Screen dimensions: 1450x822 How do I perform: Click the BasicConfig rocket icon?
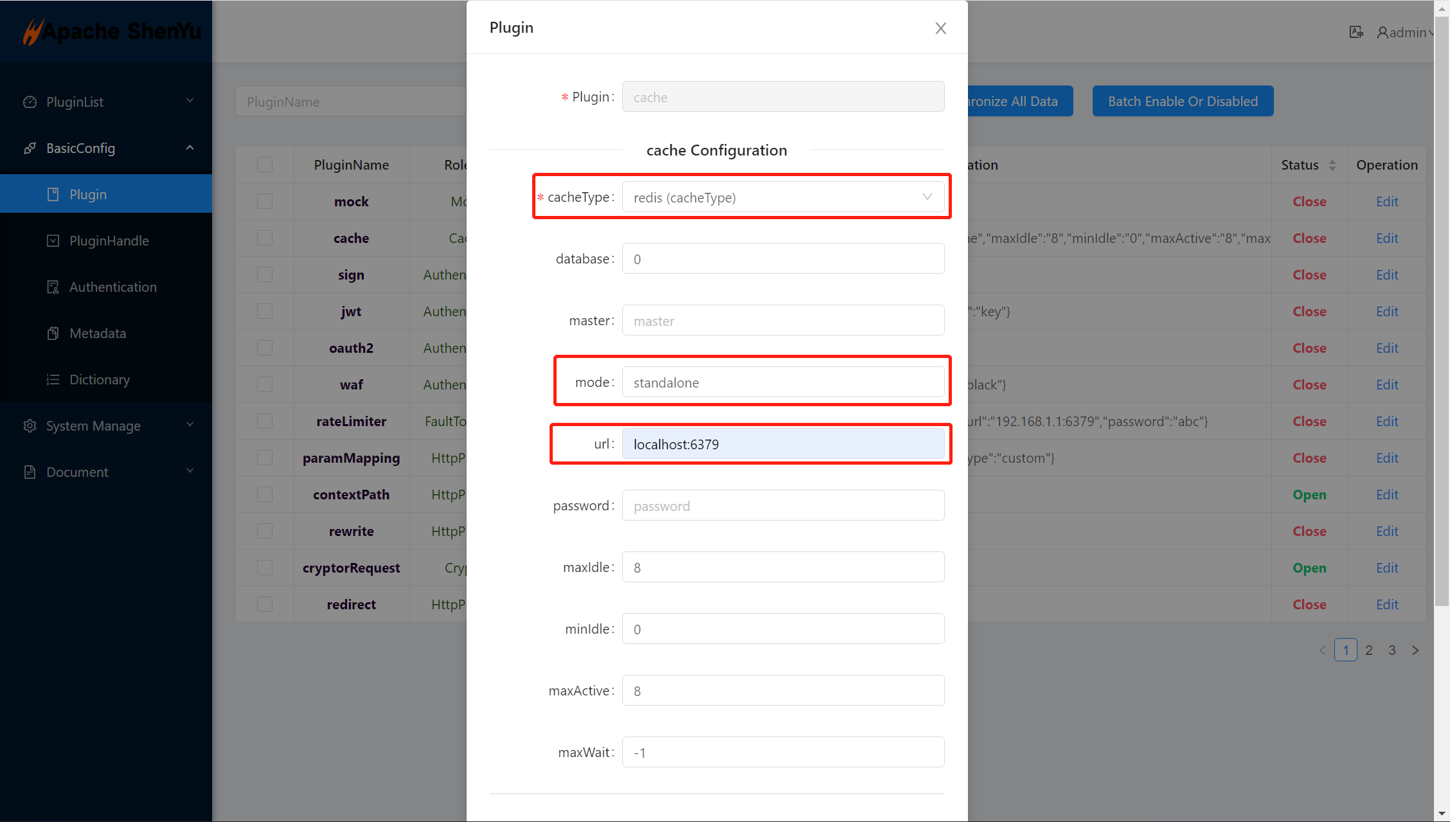(x=30, y=148)
